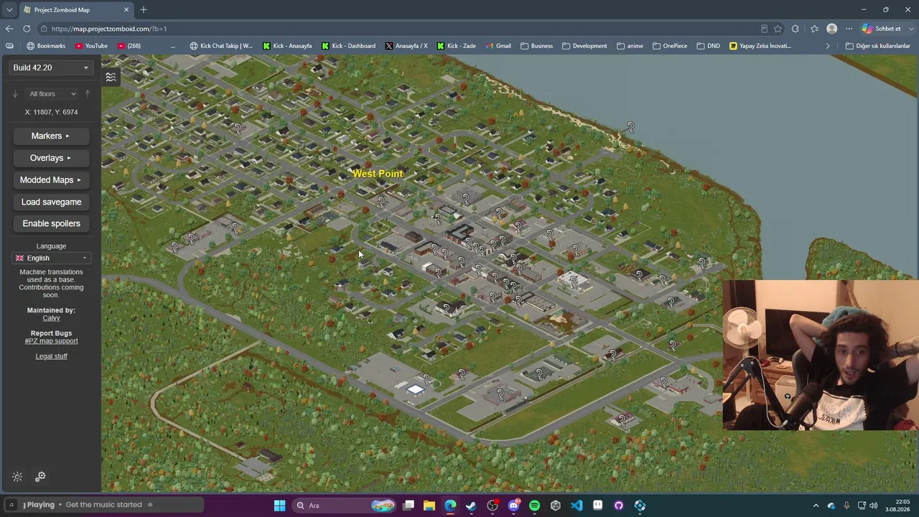919x517 pixels.
Task: Open Steam from the taskbar
Action: point(471,506)
